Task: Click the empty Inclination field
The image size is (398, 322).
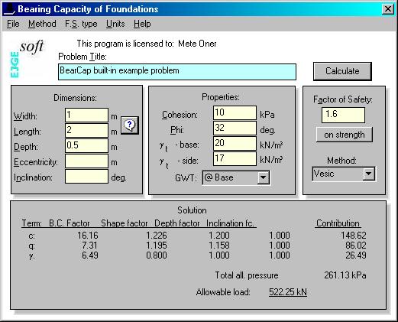Action: pos(86,177)
